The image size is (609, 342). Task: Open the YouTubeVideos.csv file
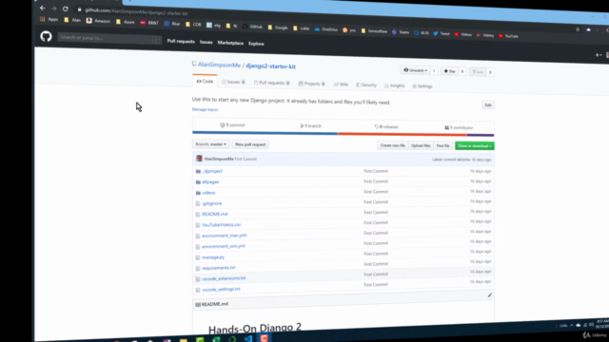[x=222, y=225]
